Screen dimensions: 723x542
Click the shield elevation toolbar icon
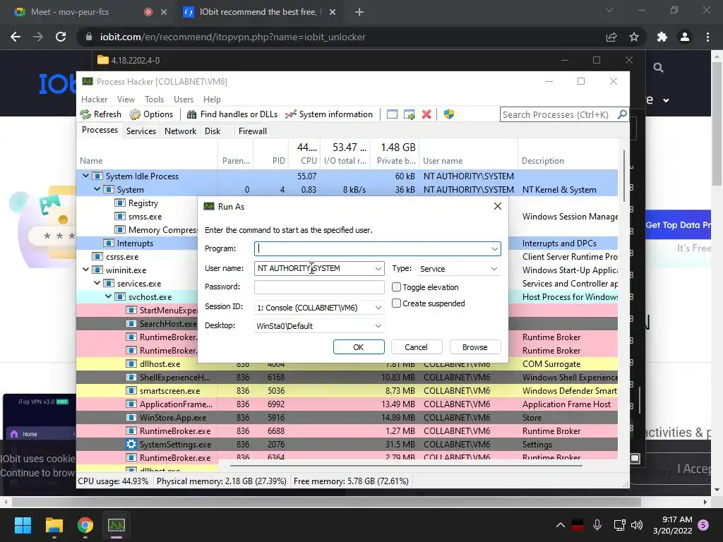[449, 114]
